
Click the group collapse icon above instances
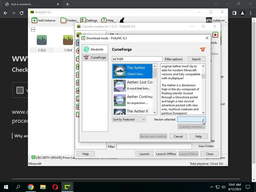[33, 29]
